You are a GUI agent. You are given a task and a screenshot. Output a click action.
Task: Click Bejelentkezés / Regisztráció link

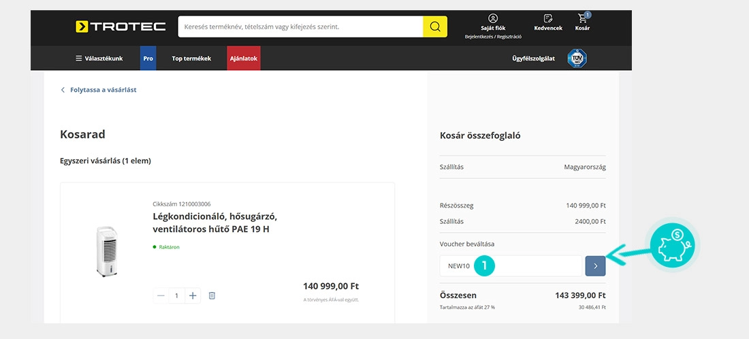click(x=493, y=37)
